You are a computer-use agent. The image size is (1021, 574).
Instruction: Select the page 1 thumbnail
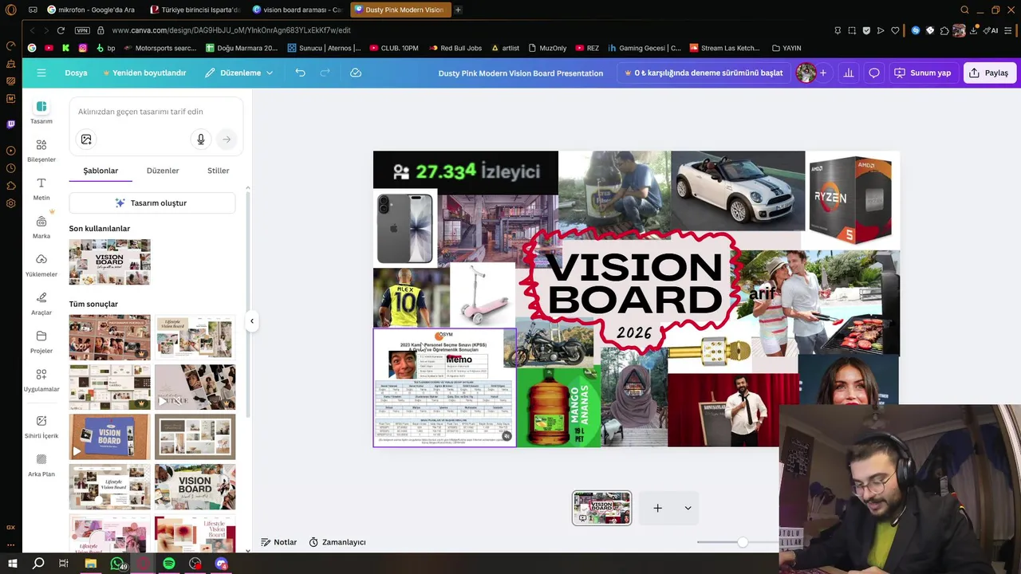click(601, 508)
